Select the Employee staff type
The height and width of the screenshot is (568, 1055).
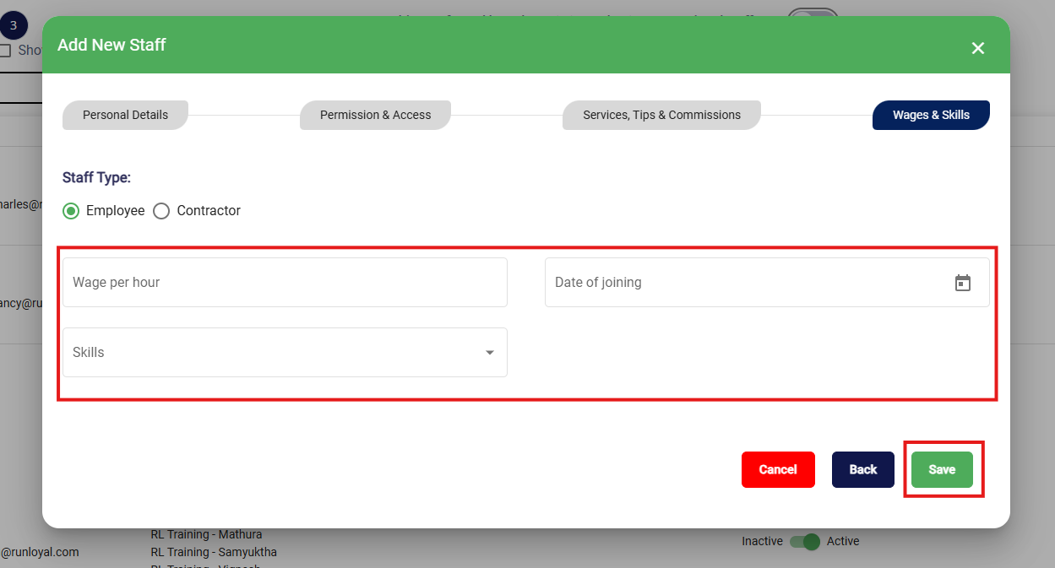click(72, 211)
